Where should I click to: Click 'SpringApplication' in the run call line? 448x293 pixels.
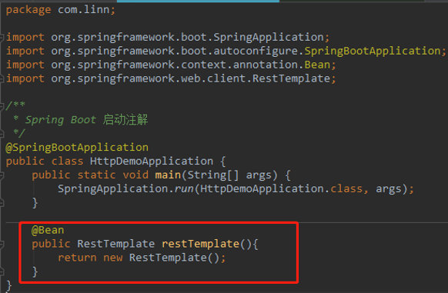click(x=113, y=189)
